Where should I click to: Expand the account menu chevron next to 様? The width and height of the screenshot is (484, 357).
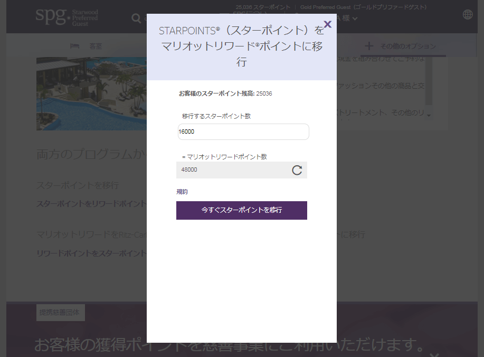pos(355,19)
